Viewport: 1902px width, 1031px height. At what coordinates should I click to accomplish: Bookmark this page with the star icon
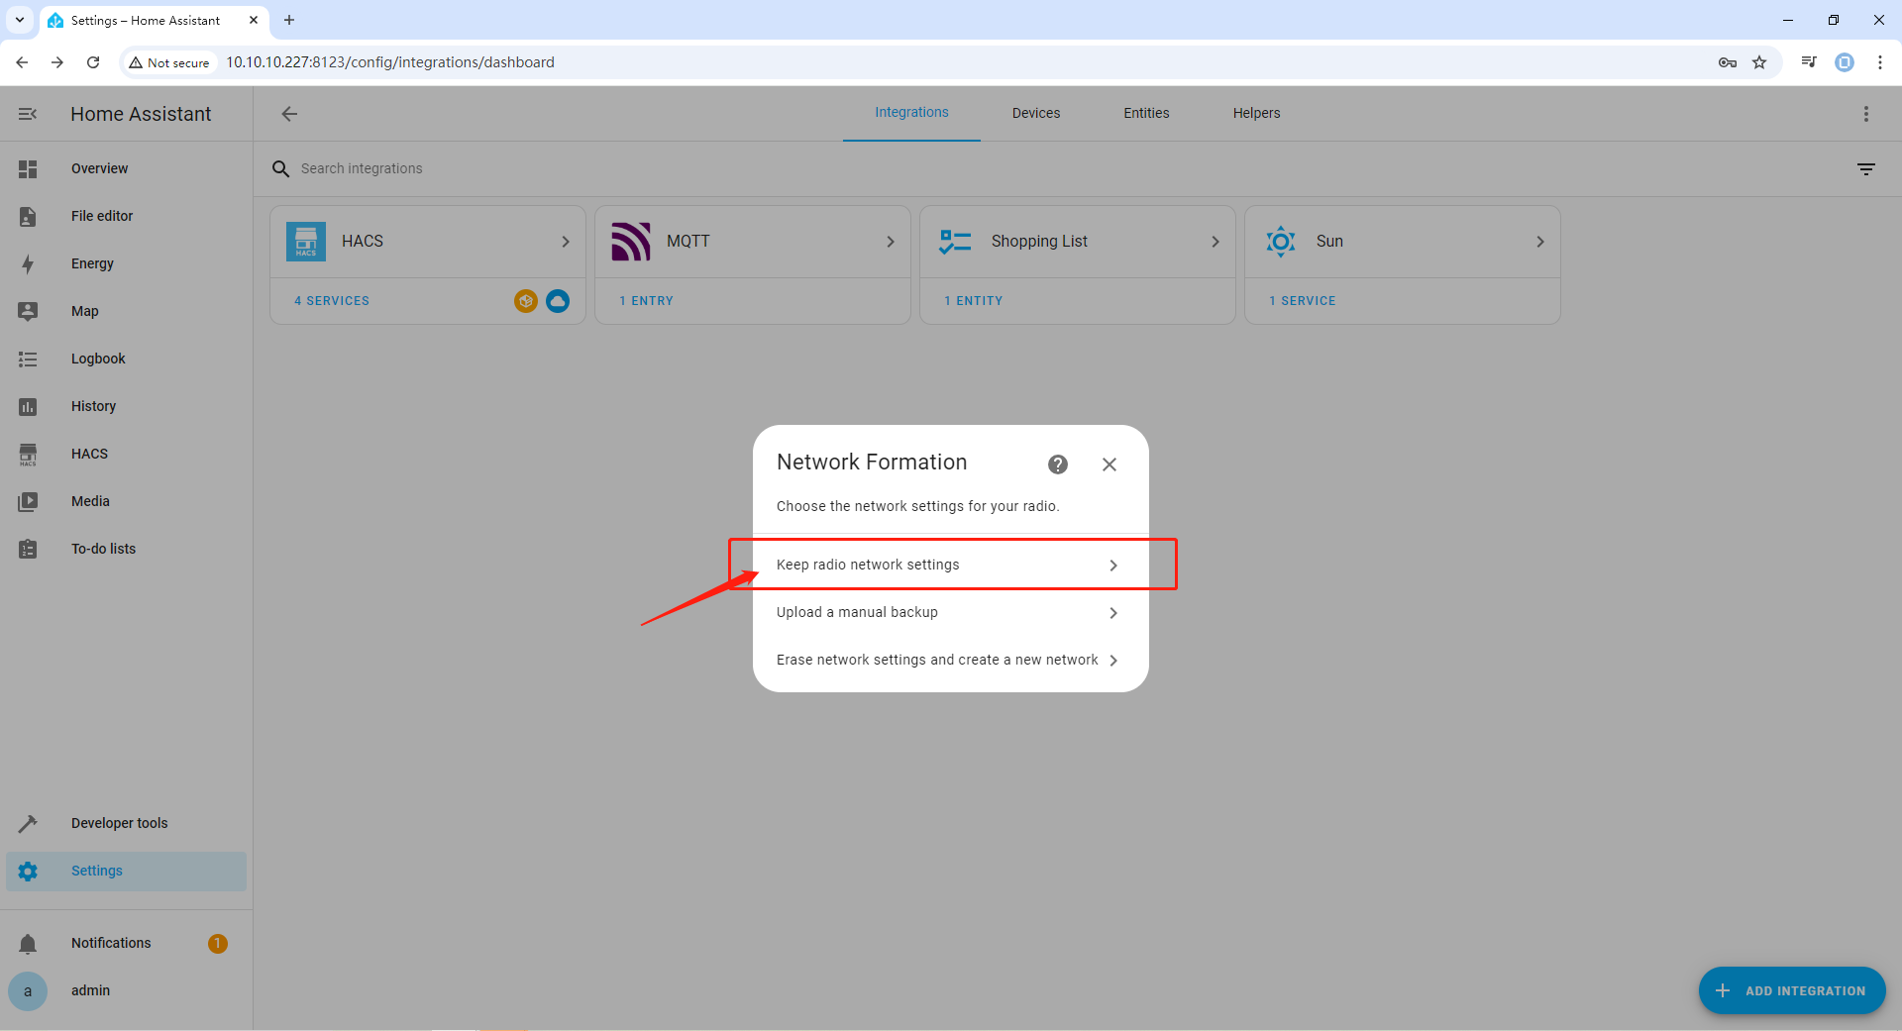coord(1759,62)
